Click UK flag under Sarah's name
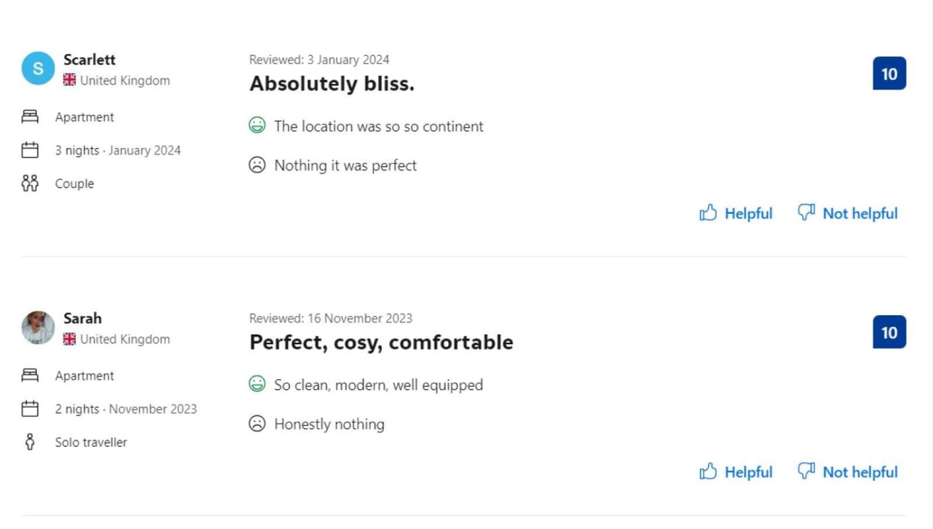933x529 pixels. (x=69, y=339)
